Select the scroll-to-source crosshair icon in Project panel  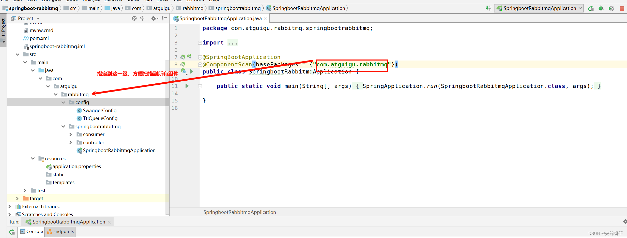(134, 18)
